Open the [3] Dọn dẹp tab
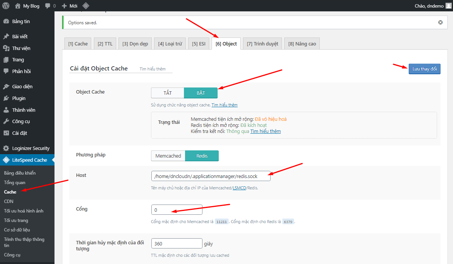 click(135, 44)
